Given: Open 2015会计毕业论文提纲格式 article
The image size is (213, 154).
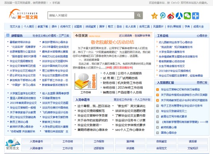Looking at the screenshot, I should point(175,71).
